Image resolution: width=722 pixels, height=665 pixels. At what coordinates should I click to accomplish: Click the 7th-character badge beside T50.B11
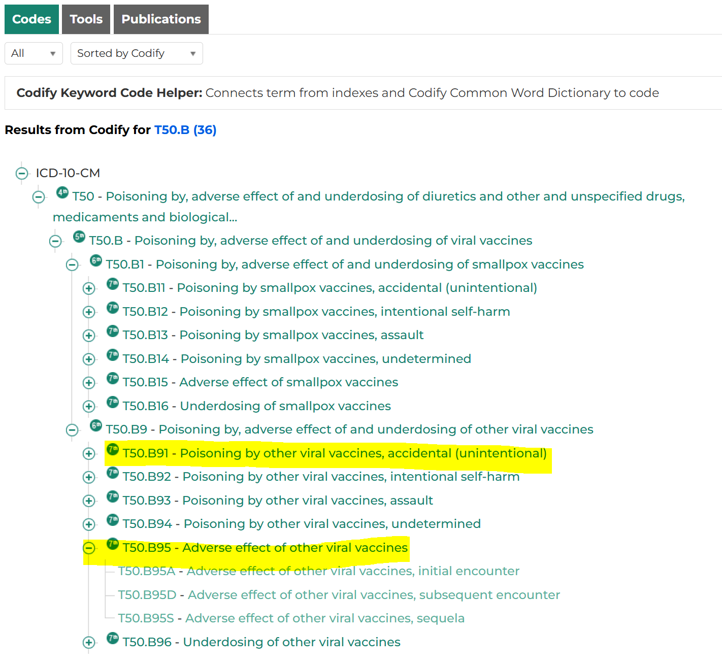pos(113,283)
